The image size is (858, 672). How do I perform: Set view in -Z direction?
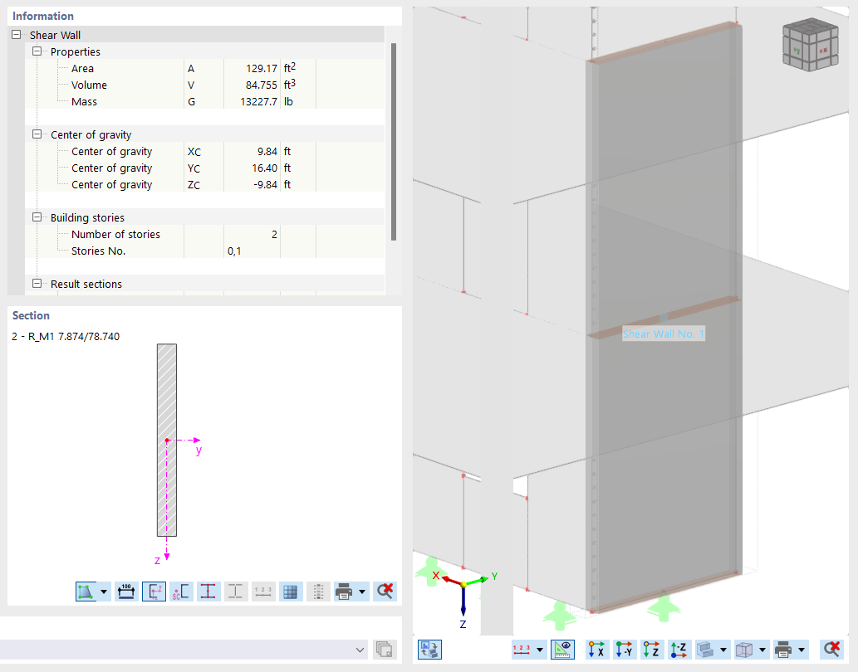676,650
